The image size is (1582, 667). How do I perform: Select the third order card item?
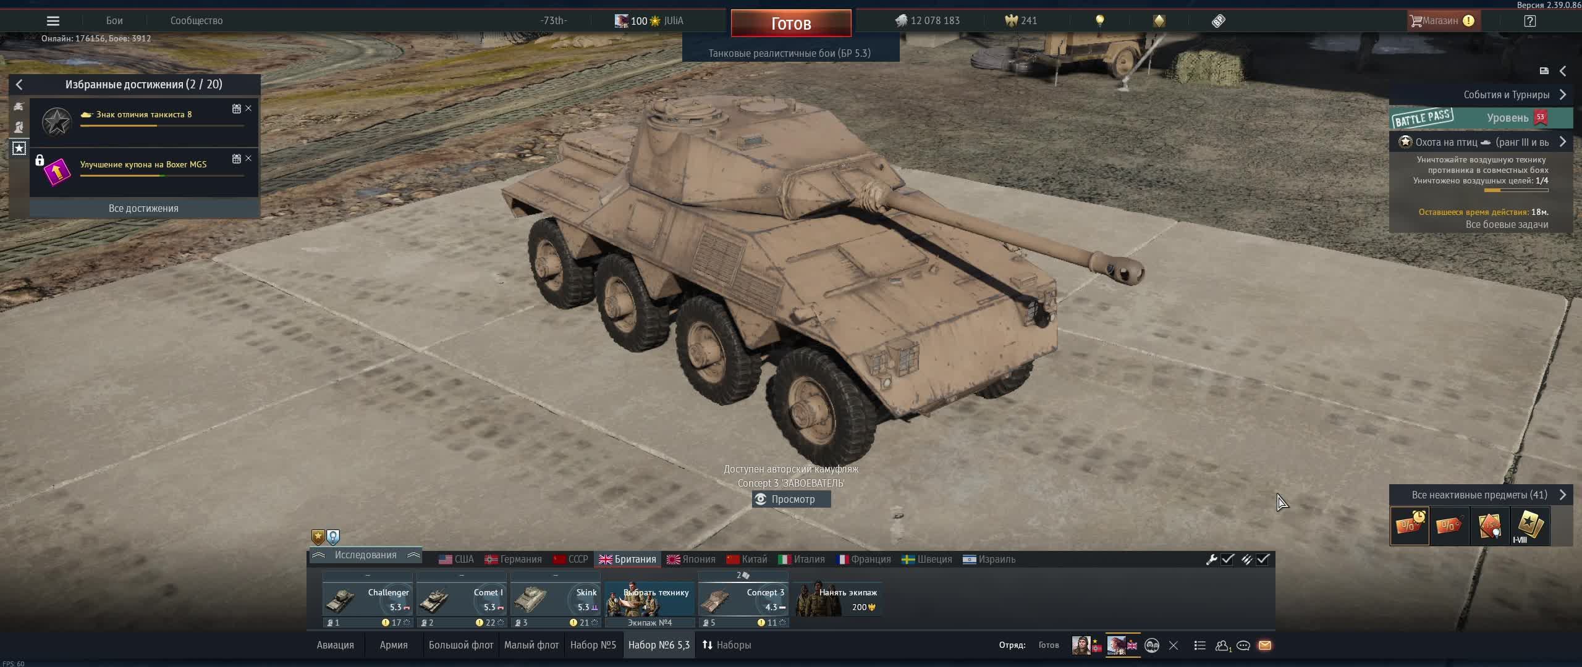(x=1489, y=526)
